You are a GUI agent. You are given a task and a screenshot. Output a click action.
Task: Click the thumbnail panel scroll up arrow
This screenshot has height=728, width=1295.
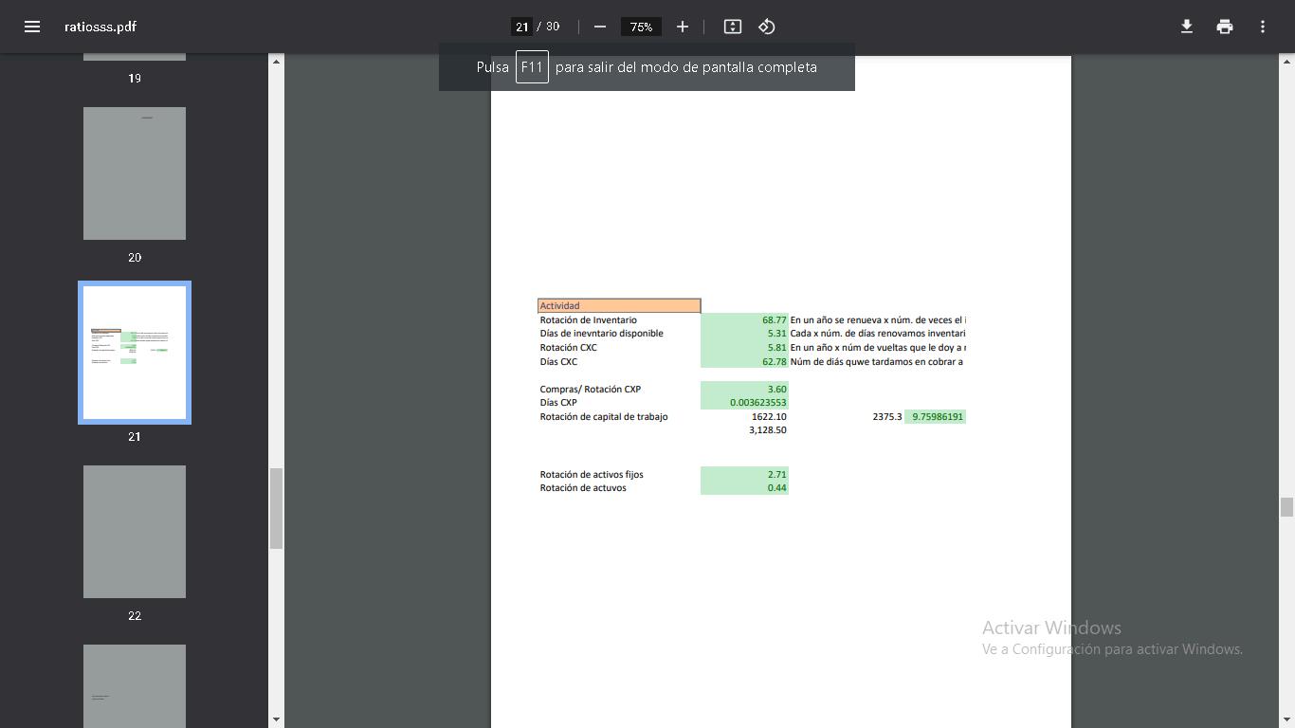(x=277, y=62)
